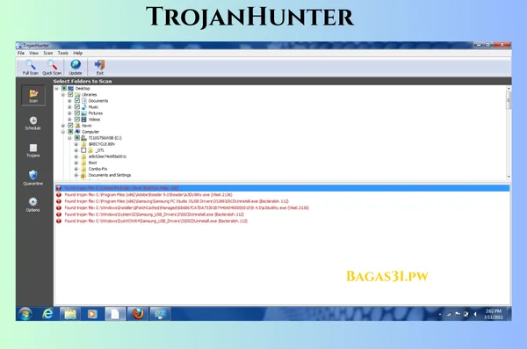
Task: Open the Scan menu
Action: (x=48, y=53)
